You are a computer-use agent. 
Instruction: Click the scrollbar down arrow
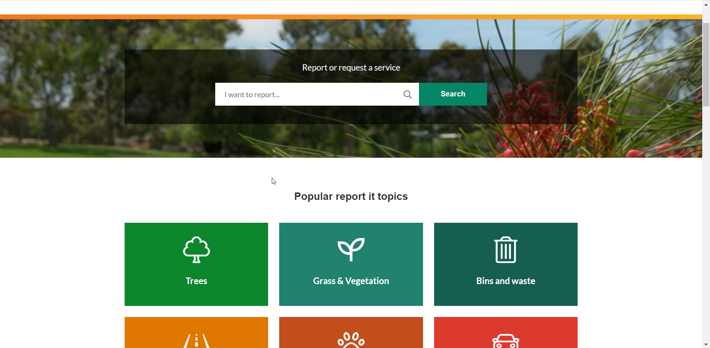(x=706, y=344)
